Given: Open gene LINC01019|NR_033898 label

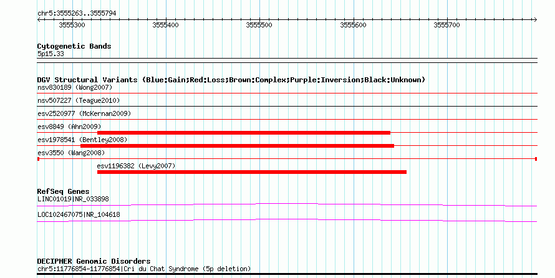Looking at the screenshot, I should (73, 199).
